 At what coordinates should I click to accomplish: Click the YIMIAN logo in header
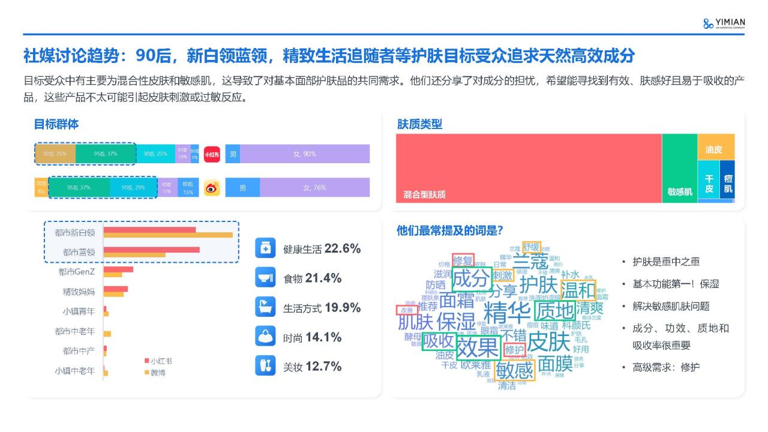[x=724, y=23]
